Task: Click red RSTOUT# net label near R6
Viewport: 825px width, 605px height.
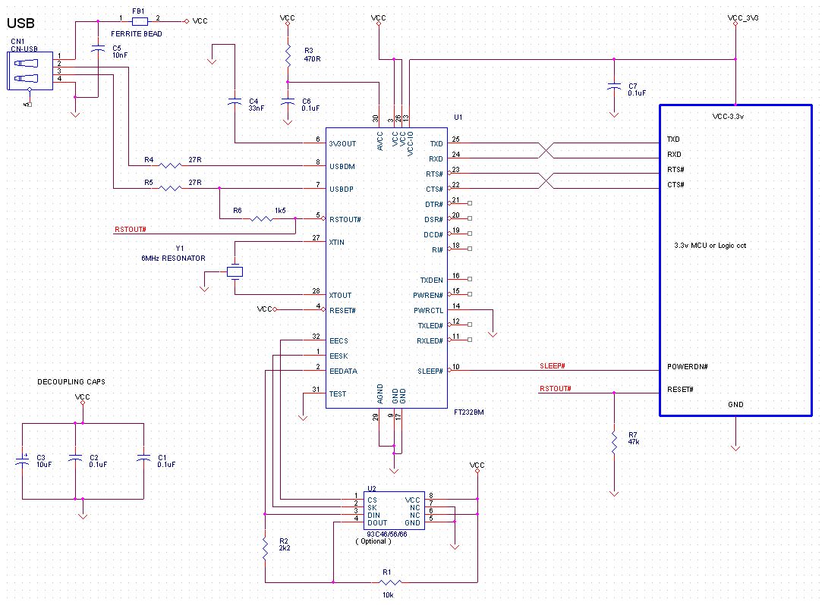Action: [x=130, y=230]
